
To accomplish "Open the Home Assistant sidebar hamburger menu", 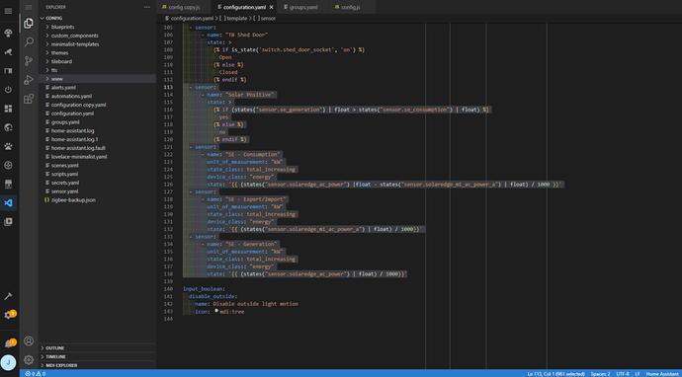I will (x=8, y=11).
